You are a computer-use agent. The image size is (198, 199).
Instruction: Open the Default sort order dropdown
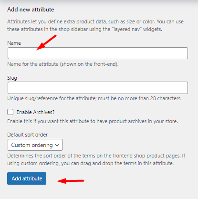point(35,145)
